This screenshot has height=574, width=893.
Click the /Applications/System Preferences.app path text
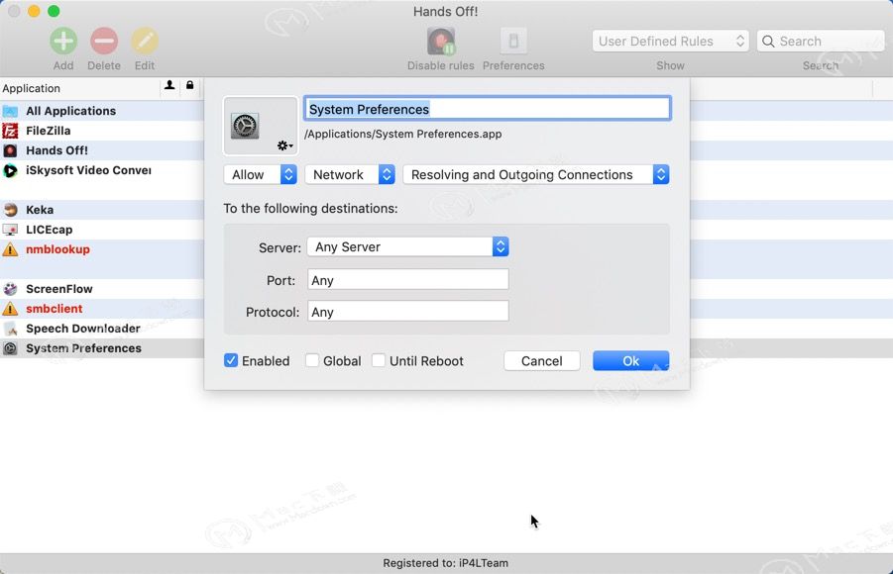[402, 135]
